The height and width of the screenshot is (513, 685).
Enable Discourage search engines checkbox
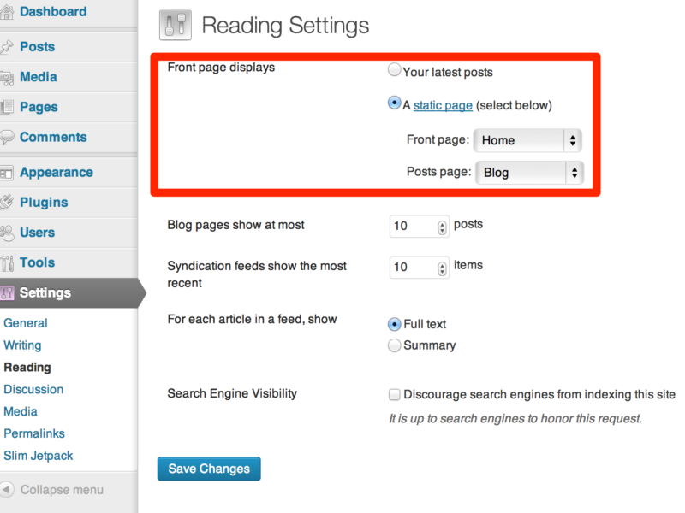pos(394,395)
